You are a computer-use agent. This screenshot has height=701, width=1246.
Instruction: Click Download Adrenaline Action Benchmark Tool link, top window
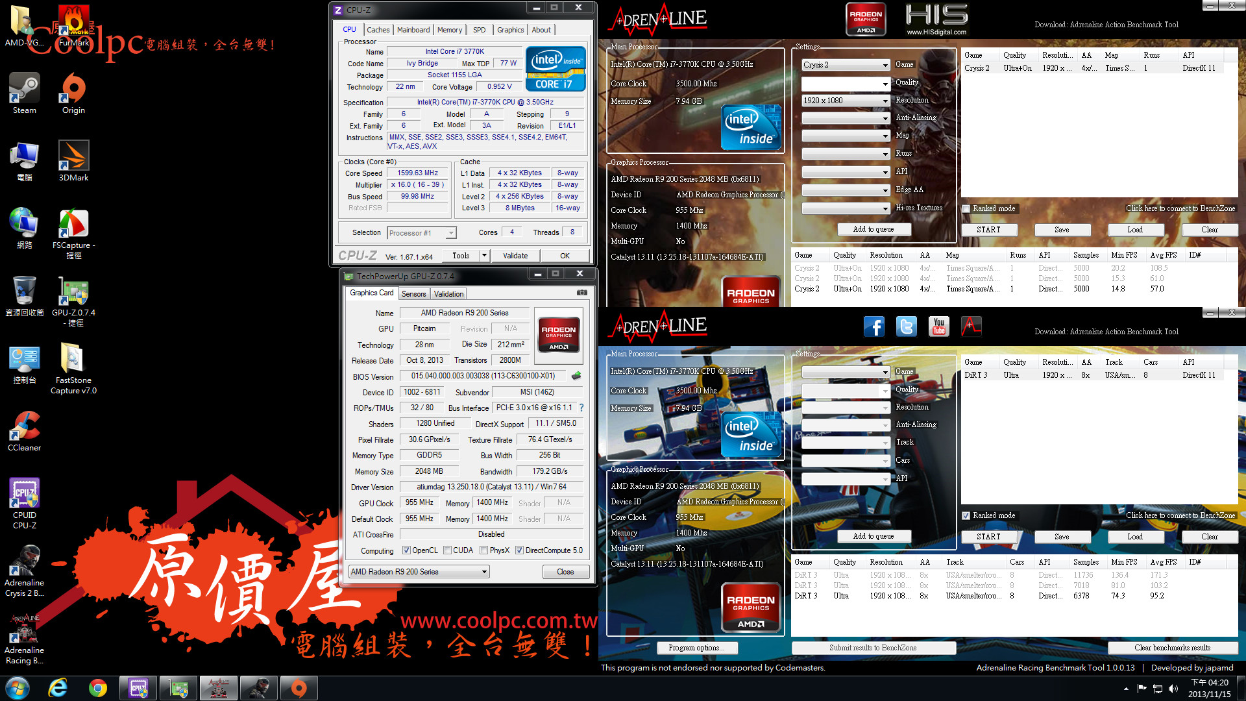pyautogui.click(x=1106, y=25)
